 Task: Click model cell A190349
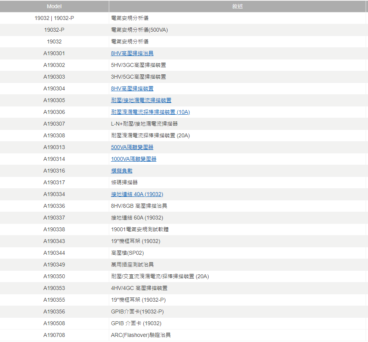(x=54, y=265)
